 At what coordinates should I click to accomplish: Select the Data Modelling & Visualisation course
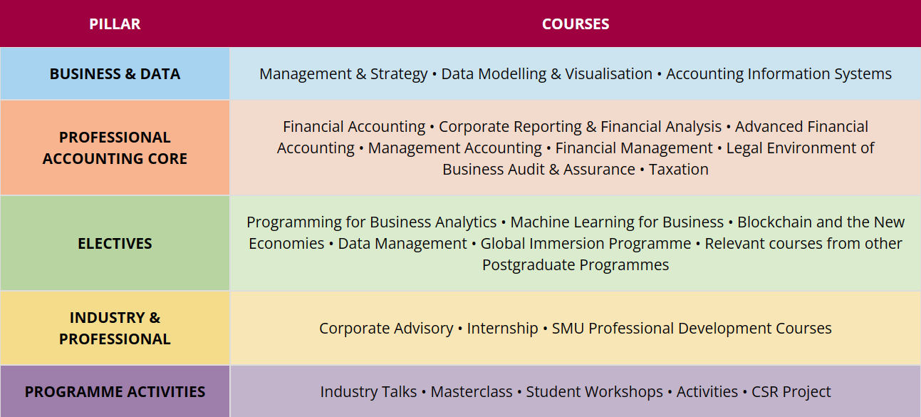546,73
